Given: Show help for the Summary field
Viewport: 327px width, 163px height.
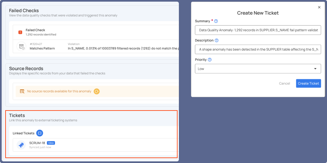Looking at the screenshot, I should [216, 21].
